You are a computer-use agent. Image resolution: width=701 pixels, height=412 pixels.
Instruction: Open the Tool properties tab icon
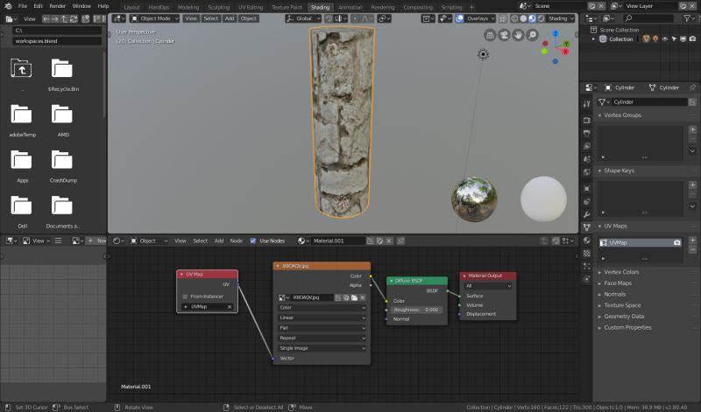click(x=586, y=103)
